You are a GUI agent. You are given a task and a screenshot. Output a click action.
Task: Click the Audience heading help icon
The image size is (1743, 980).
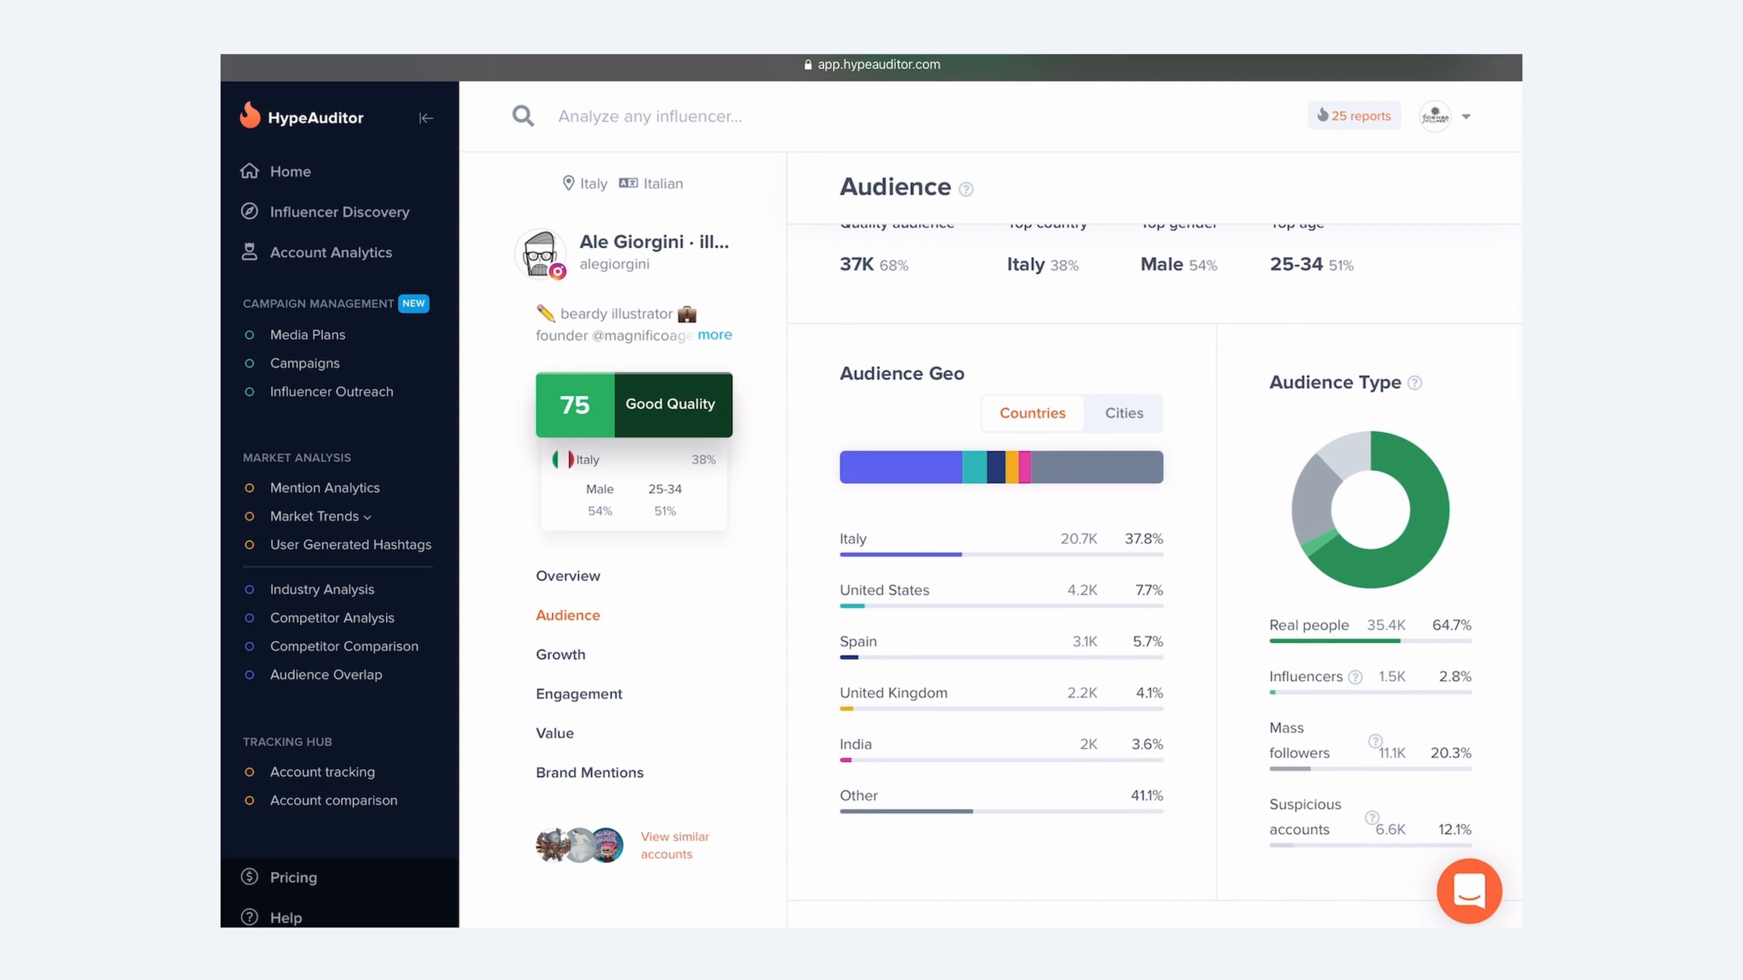point(966,189)
